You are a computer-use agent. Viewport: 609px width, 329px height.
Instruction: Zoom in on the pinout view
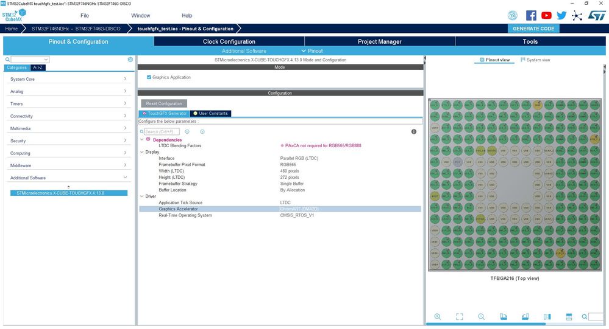[437, 317]
